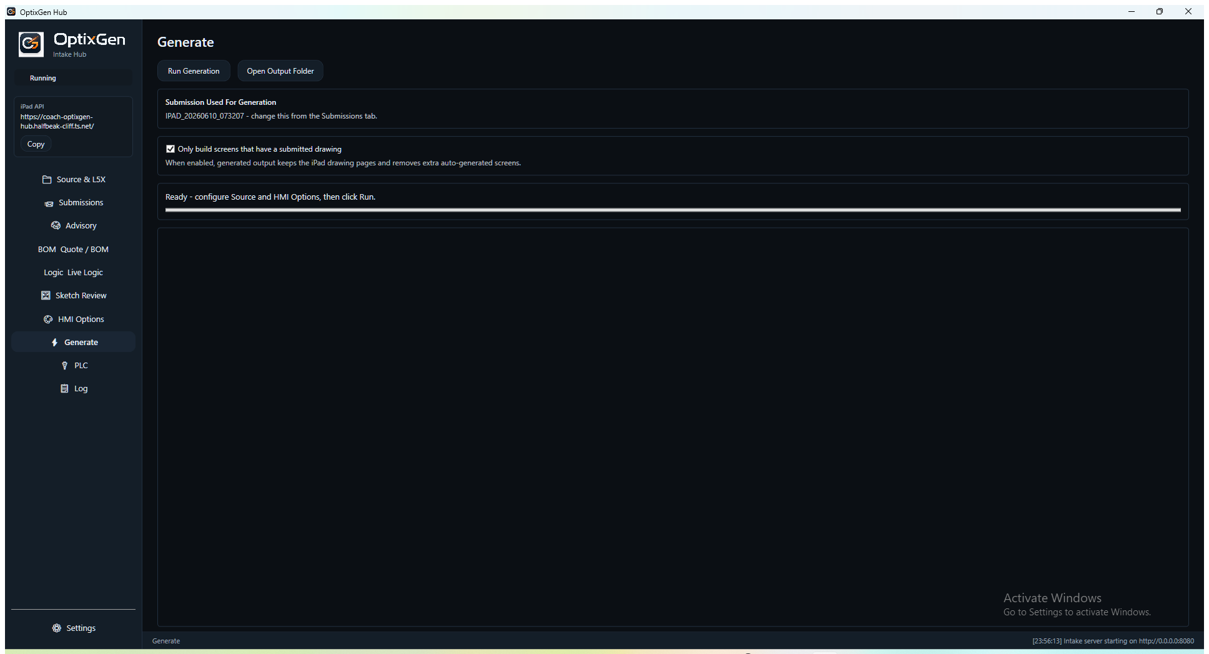Select the Generate nav item
This screenshot has height=654, width=1209.
pos(73,343)
